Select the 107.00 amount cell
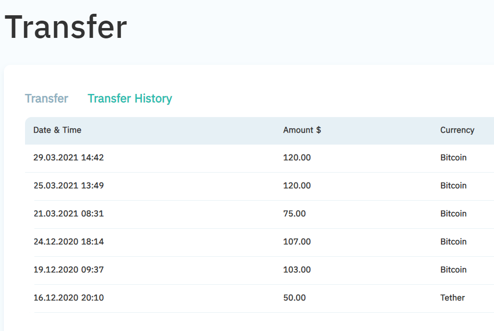This screenshot has height=331, width=494. click(297, 241)
